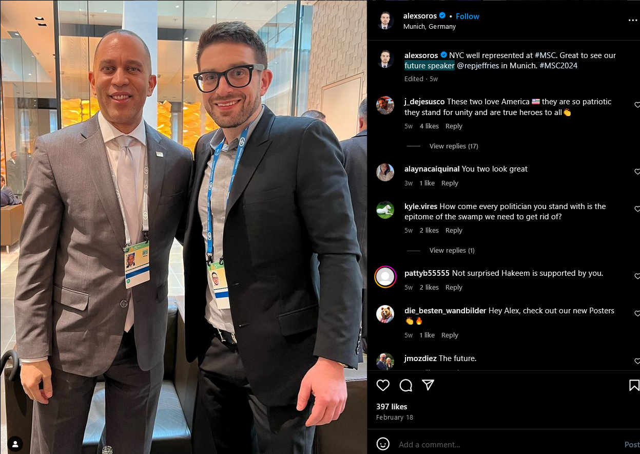Save post using bookmark icon
Screen dimensions: 640x454
(634, 385)
